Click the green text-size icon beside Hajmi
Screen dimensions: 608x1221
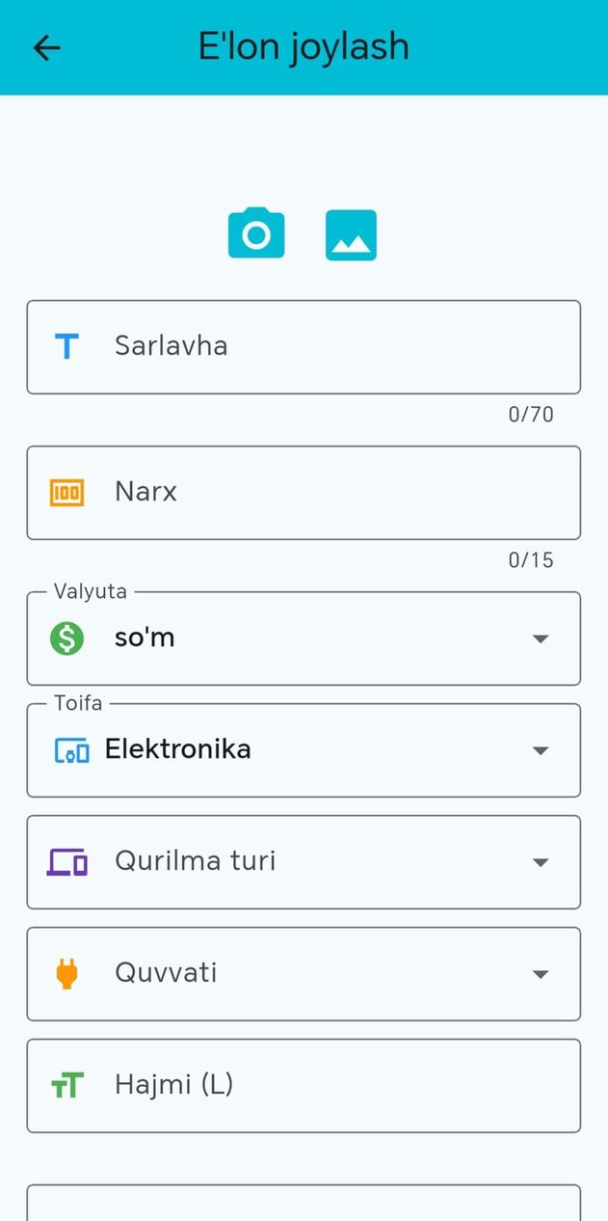(x=67, y=1085)
